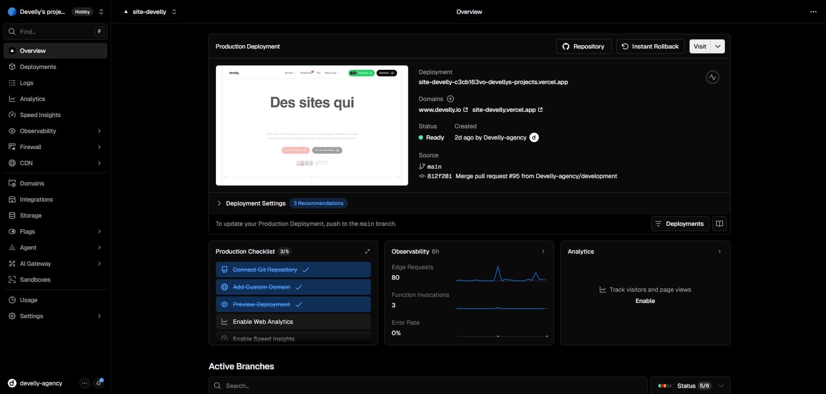826x394 pixels.
Task: Open the Visit dropdown arrow
Action: (718, 46)
